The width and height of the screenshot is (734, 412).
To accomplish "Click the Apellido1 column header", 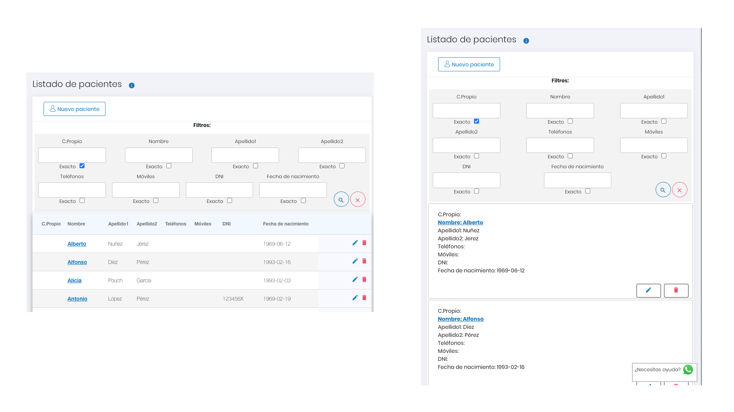I will click(118, 224).
